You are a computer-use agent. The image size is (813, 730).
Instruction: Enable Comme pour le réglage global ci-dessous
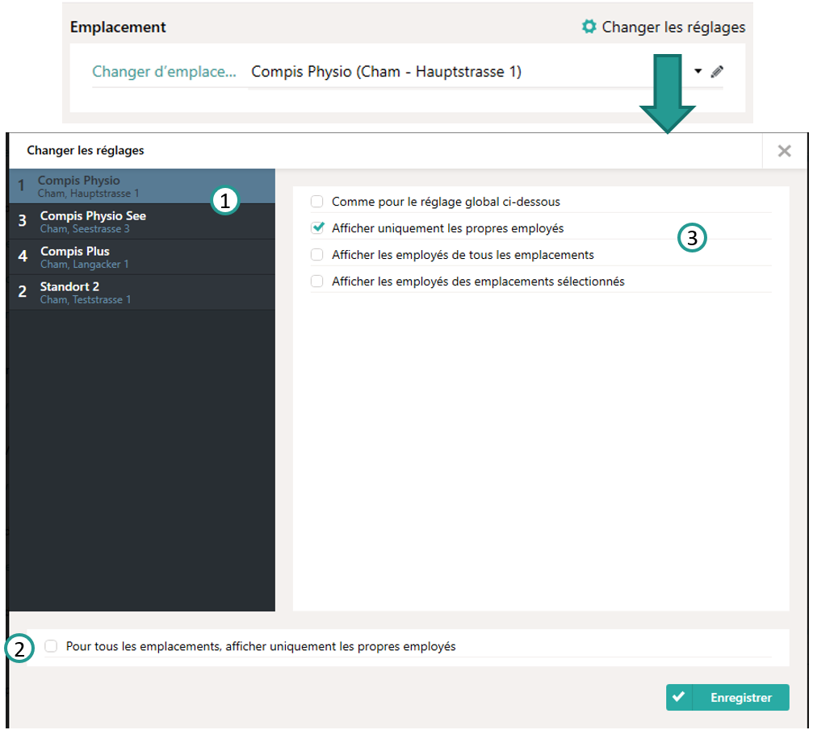(x=317, y=202)
